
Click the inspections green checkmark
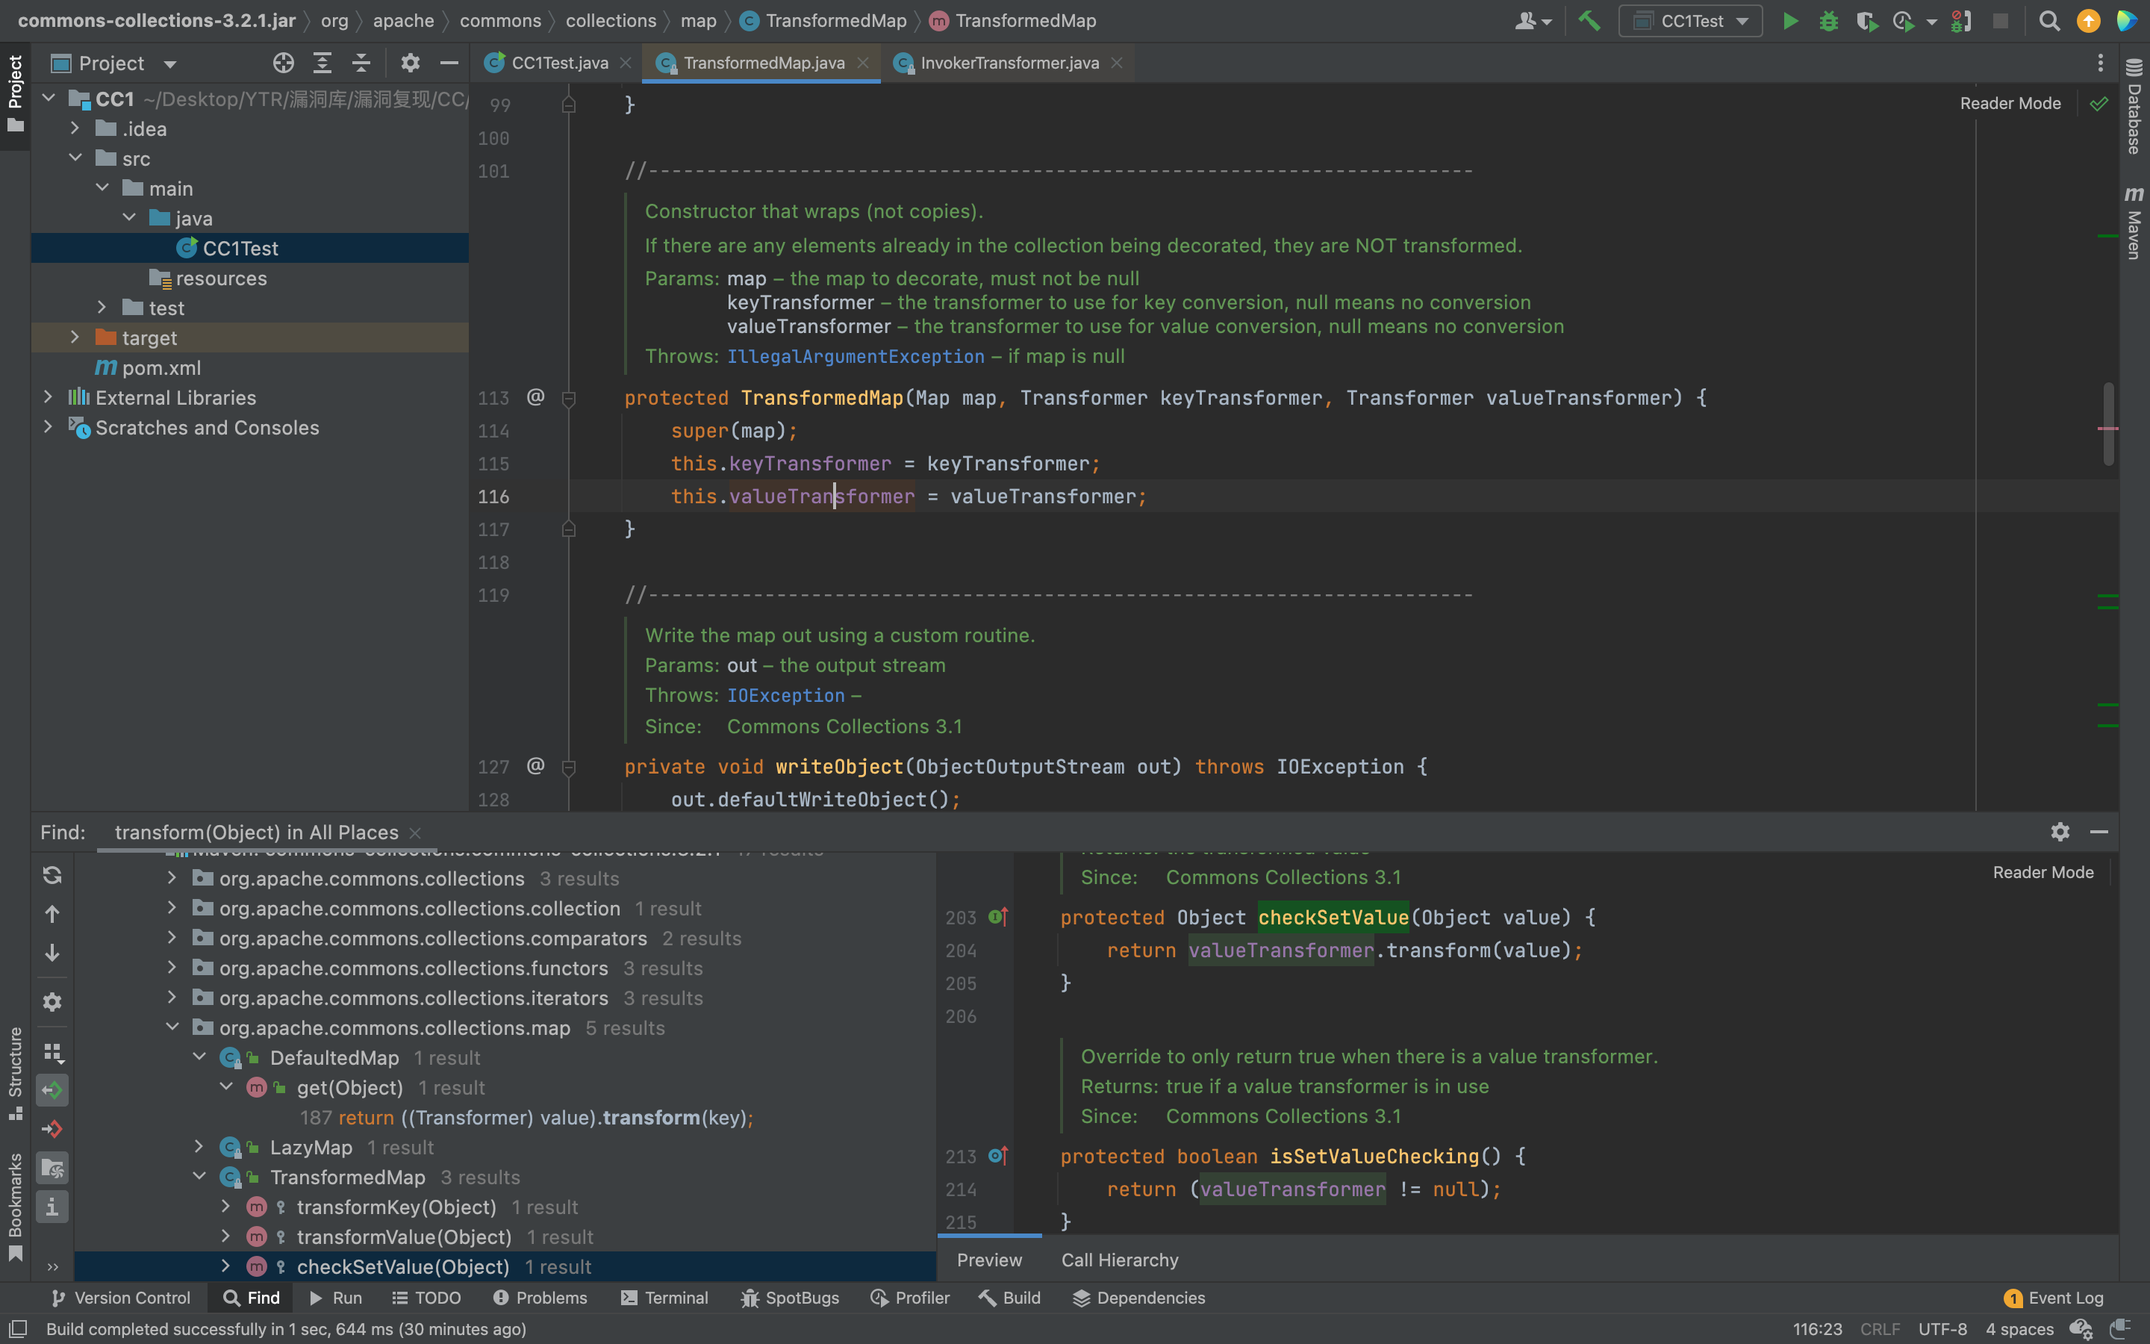(x=2098, y=104)
